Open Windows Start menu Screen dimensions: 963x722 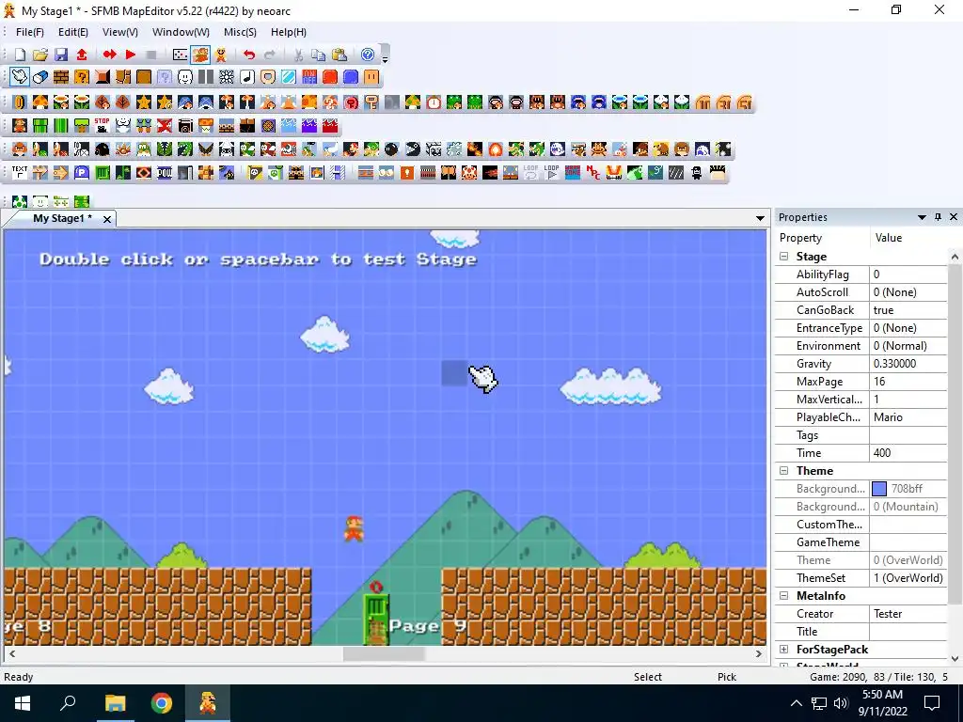pos(23,703)
